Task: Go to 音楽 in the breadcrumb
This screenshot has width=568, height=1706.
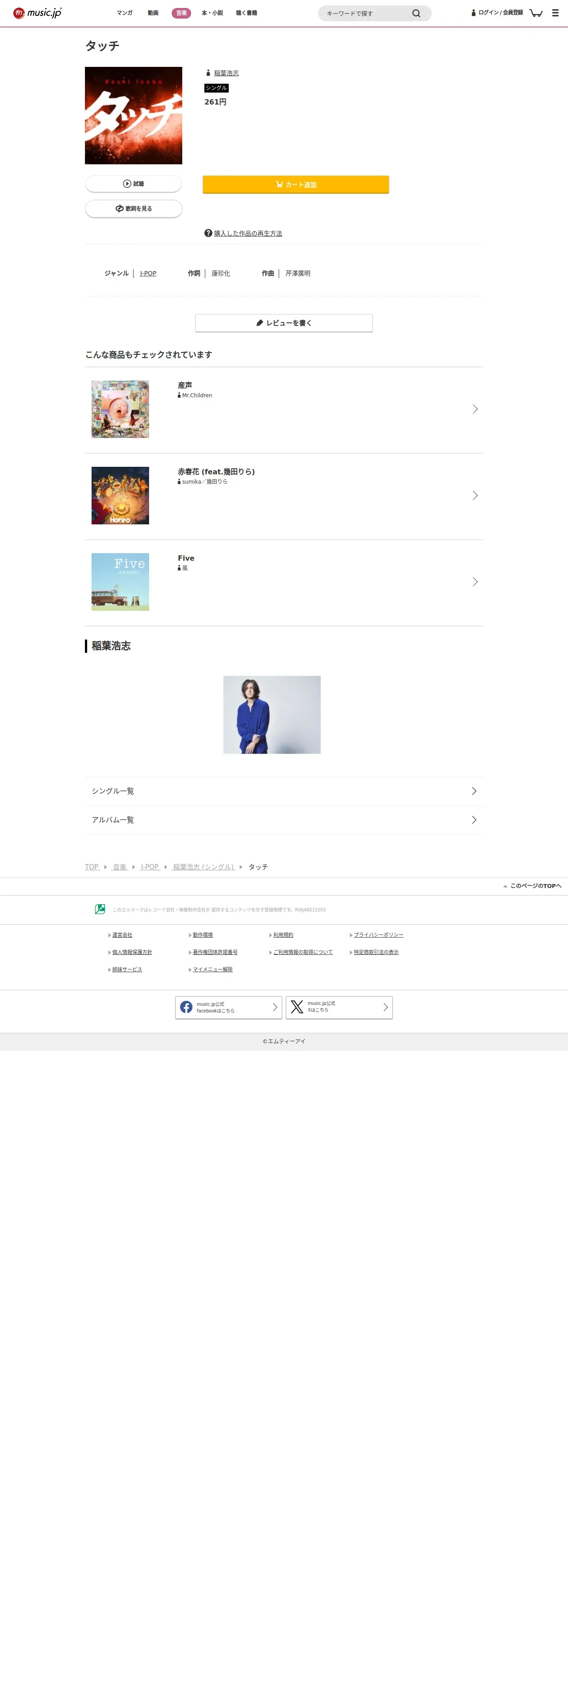Action: [x=120, y=867]
